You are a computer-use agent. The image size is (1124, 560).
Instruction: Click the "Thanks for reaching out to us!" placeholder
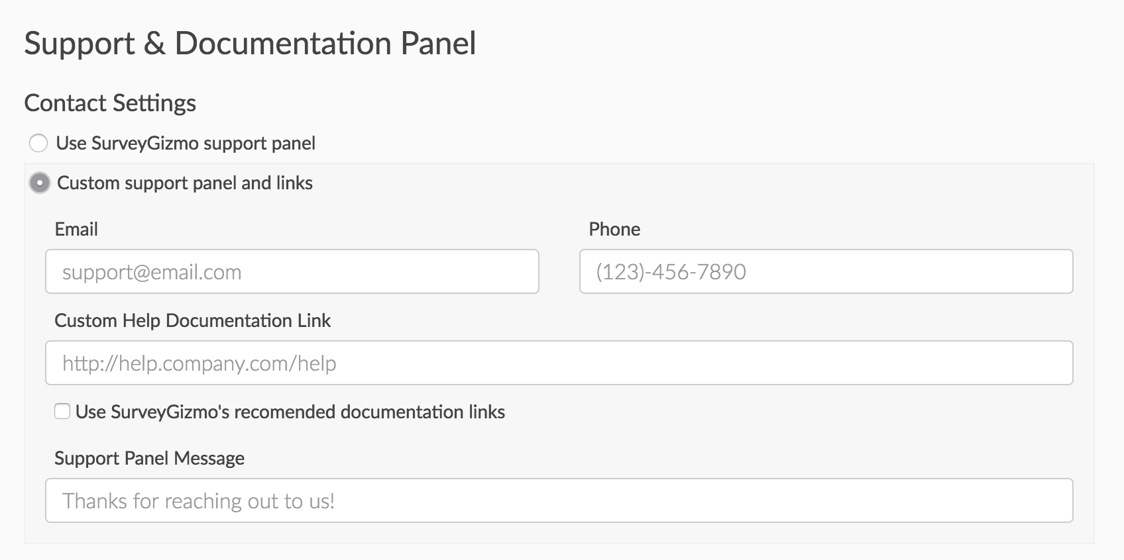click(x=198, y=501)
